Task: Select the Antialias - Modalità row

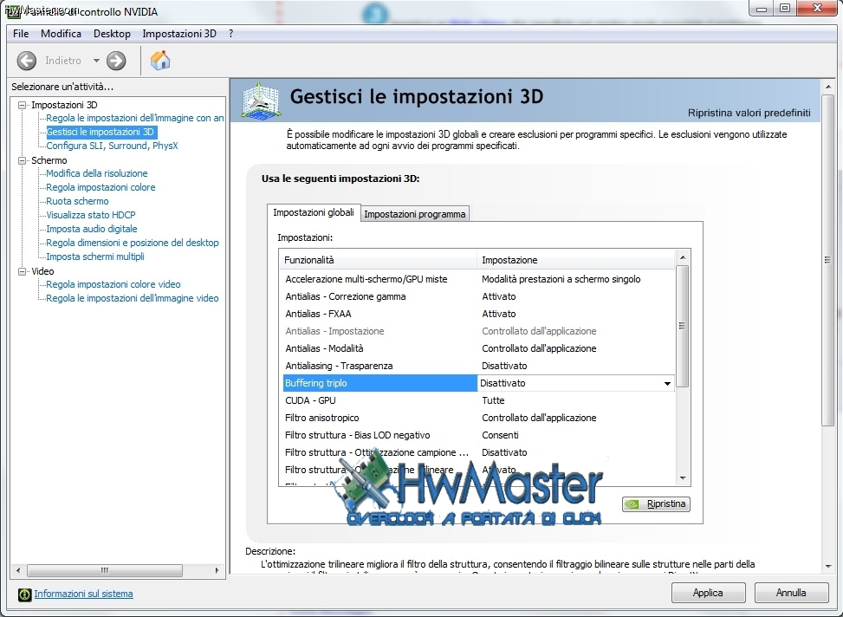Action: point(478,348)
